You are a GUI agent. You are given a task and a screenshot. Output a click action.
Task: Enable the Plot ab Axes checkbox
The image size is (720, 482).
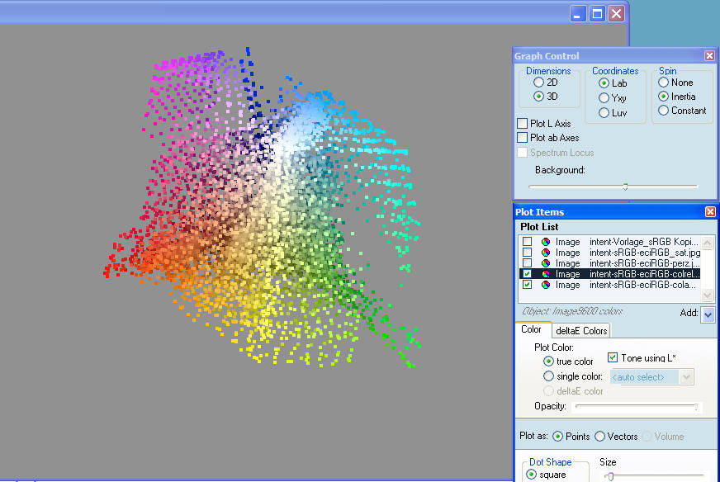point(522,138)
